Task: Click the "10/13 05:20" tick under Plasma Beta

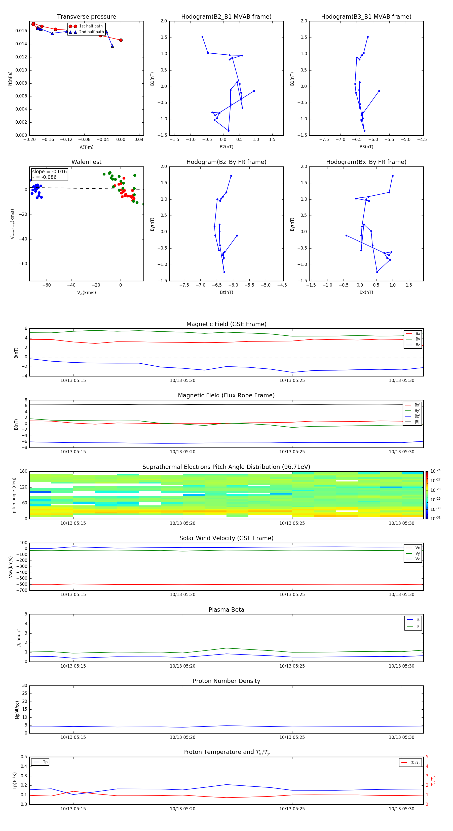Action: coord(182,666)
